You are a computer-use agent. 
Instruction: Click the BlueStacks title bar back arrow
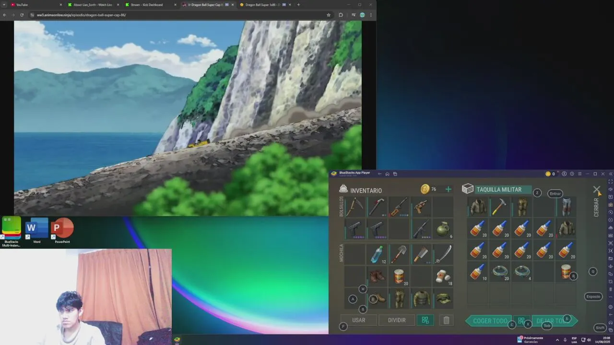pos(379,173)
